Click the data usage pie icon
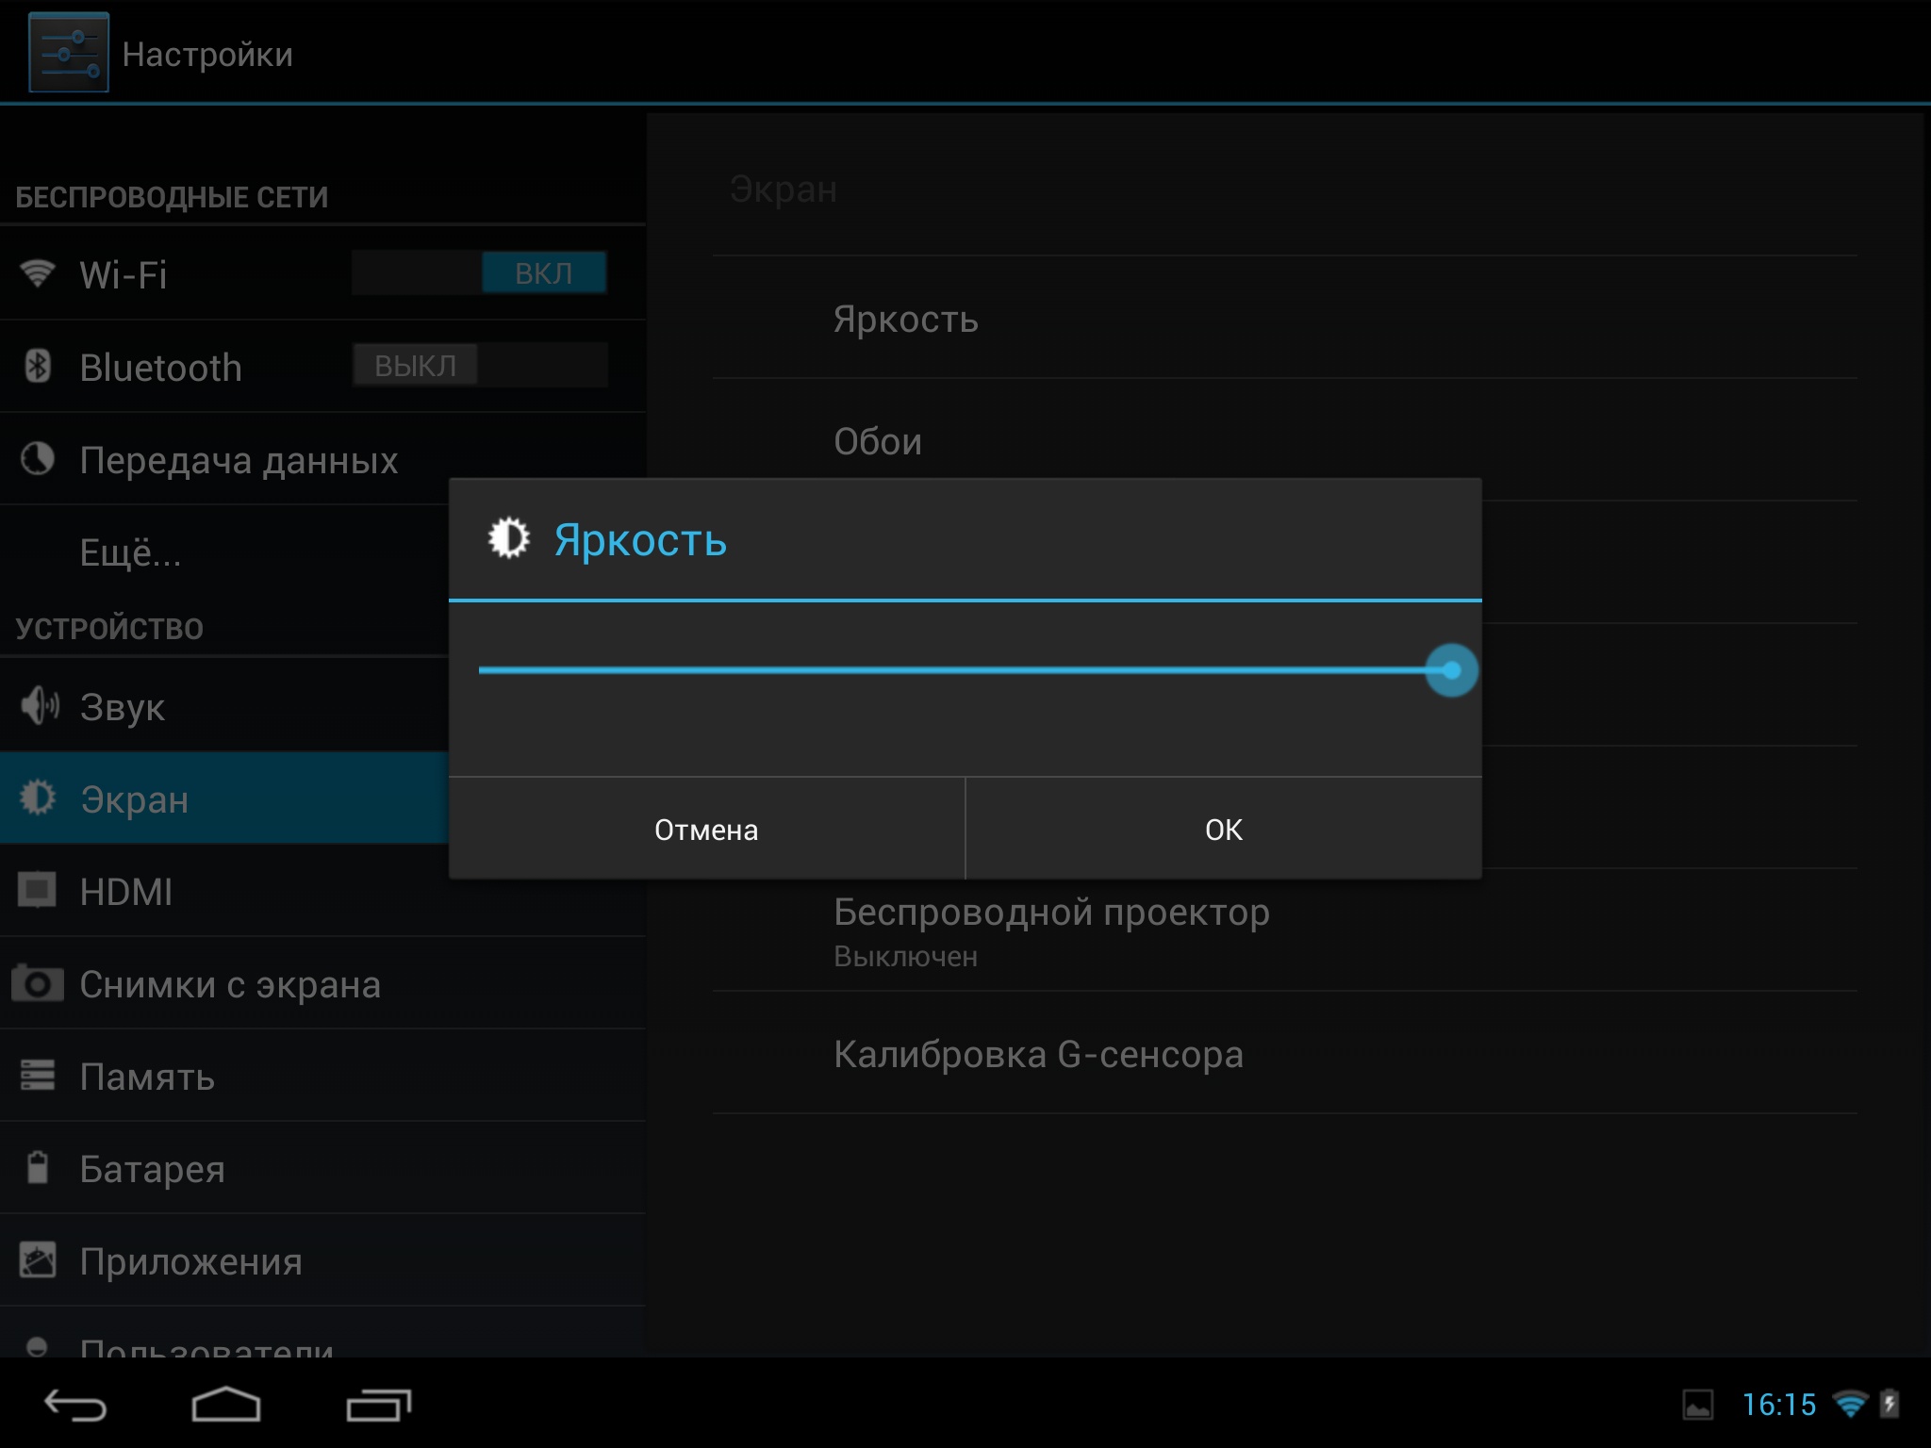This screenshot has height=1448, width=1931. (38, 459)
